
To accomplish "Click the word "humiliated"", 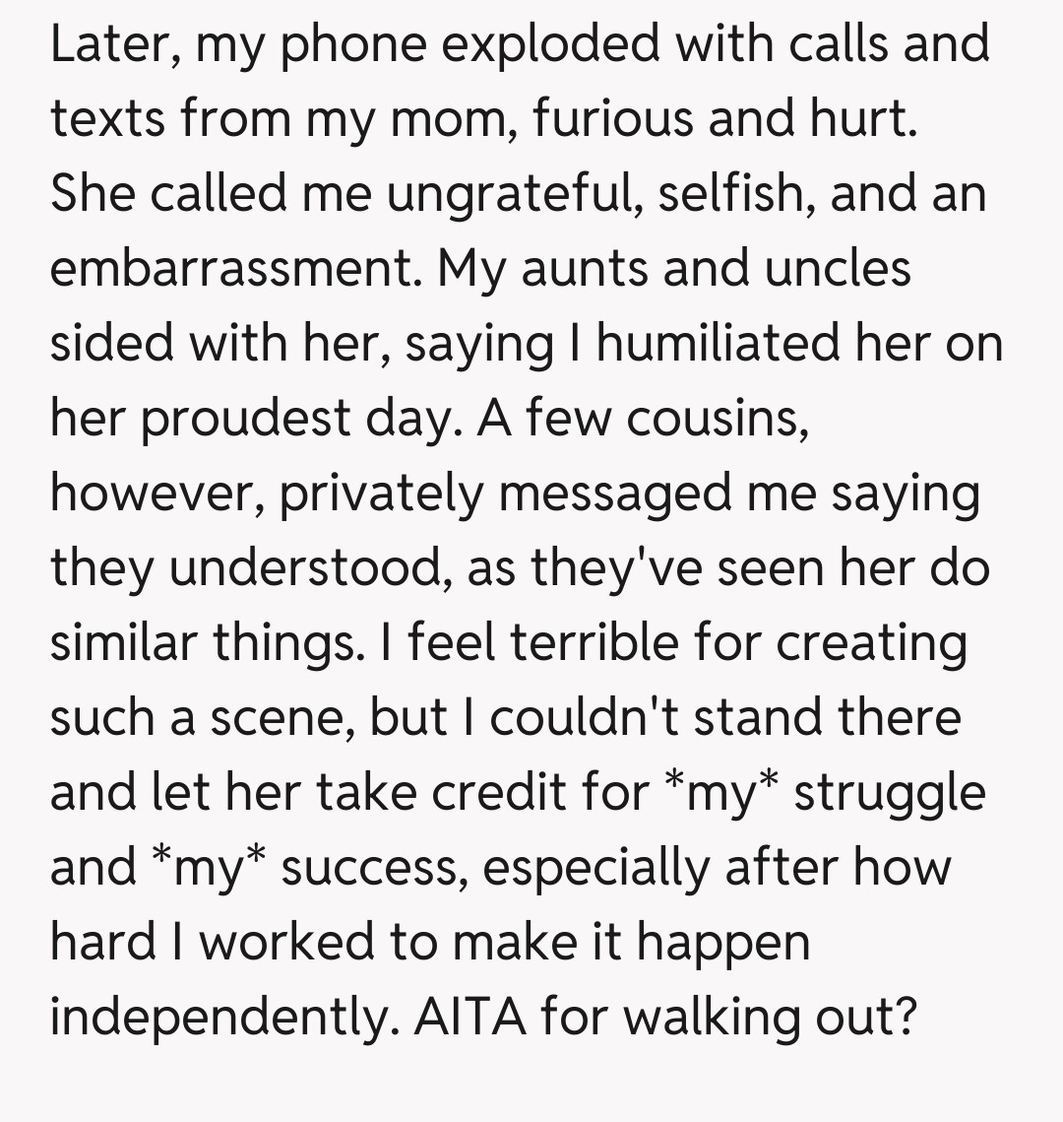I will 717,344.
